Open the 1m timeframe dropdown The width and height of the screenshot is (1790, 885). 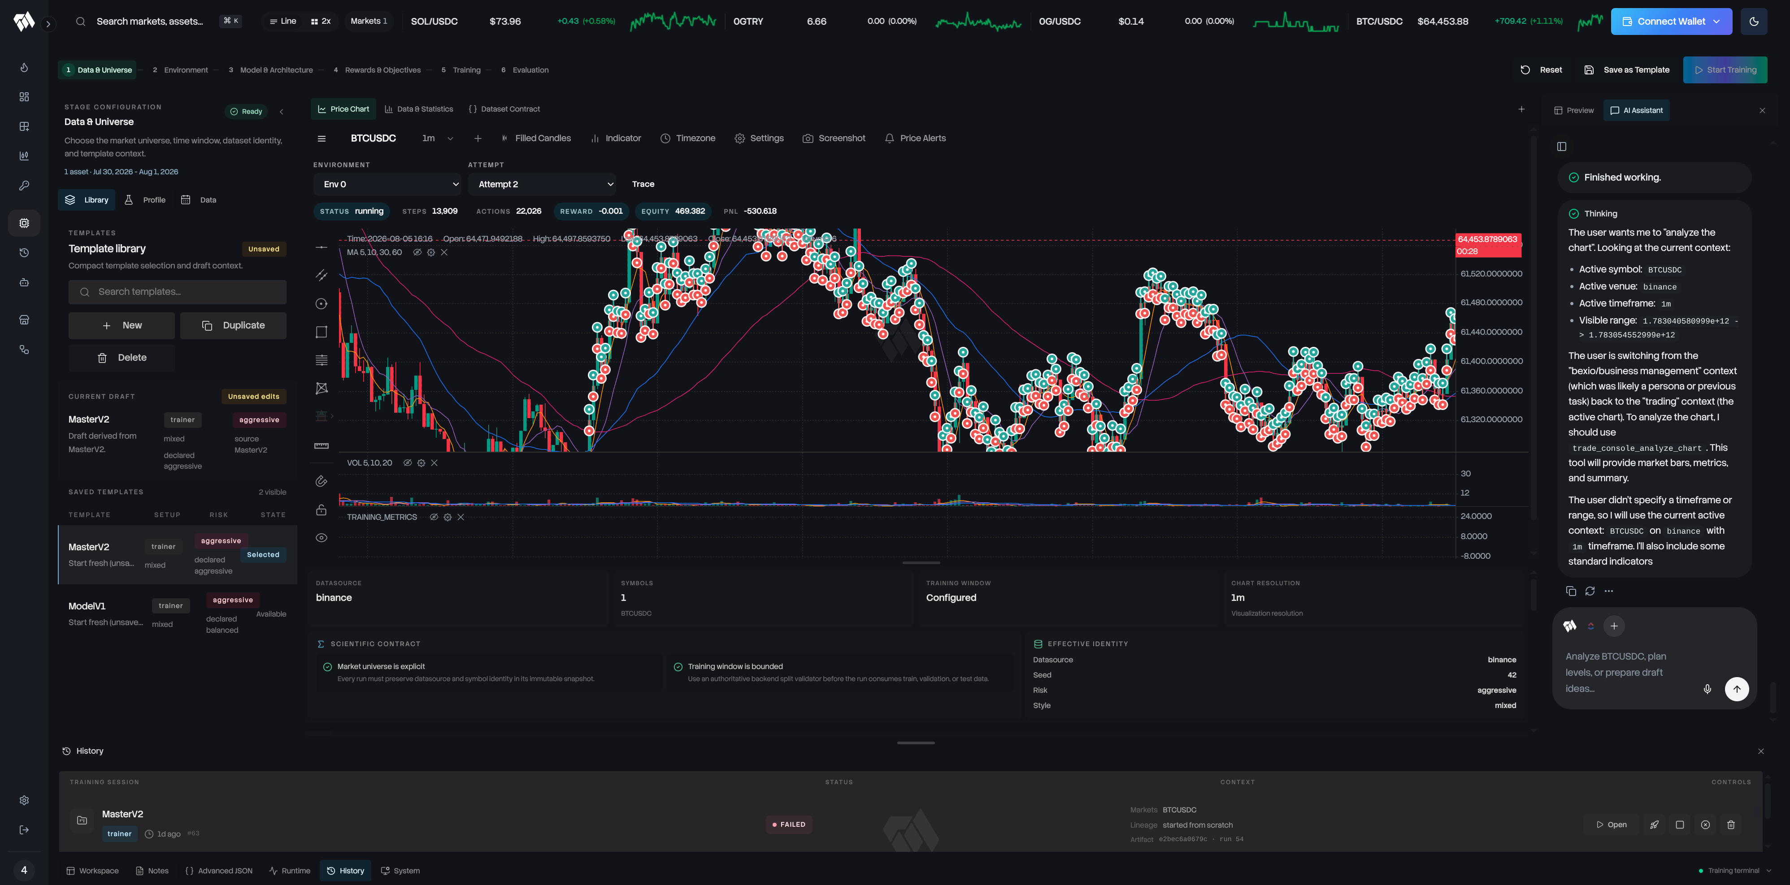(x=437, y=138)
